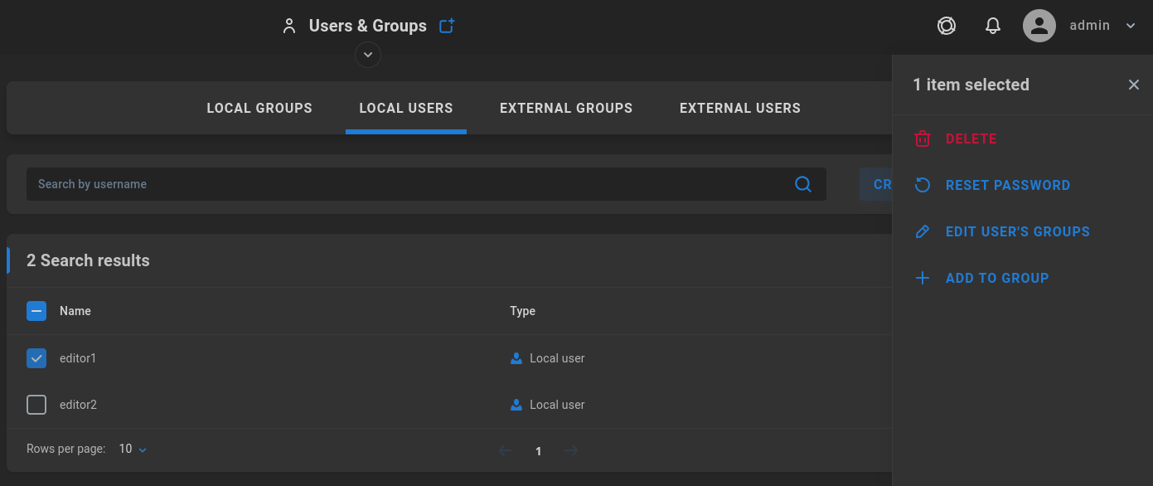Click page number 1
This screenshot has width=1153, height=486.
[539, 451]
